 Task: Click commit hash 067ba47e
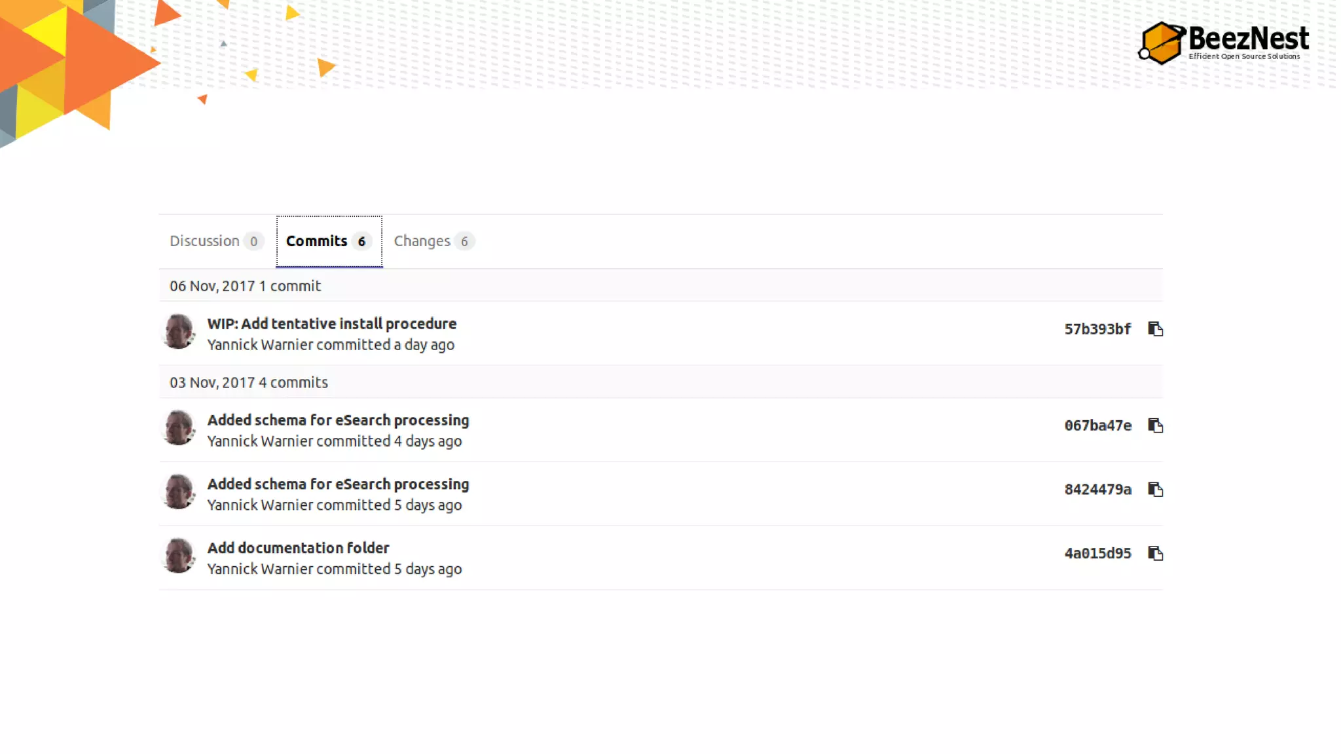(x=1097, y=425)
